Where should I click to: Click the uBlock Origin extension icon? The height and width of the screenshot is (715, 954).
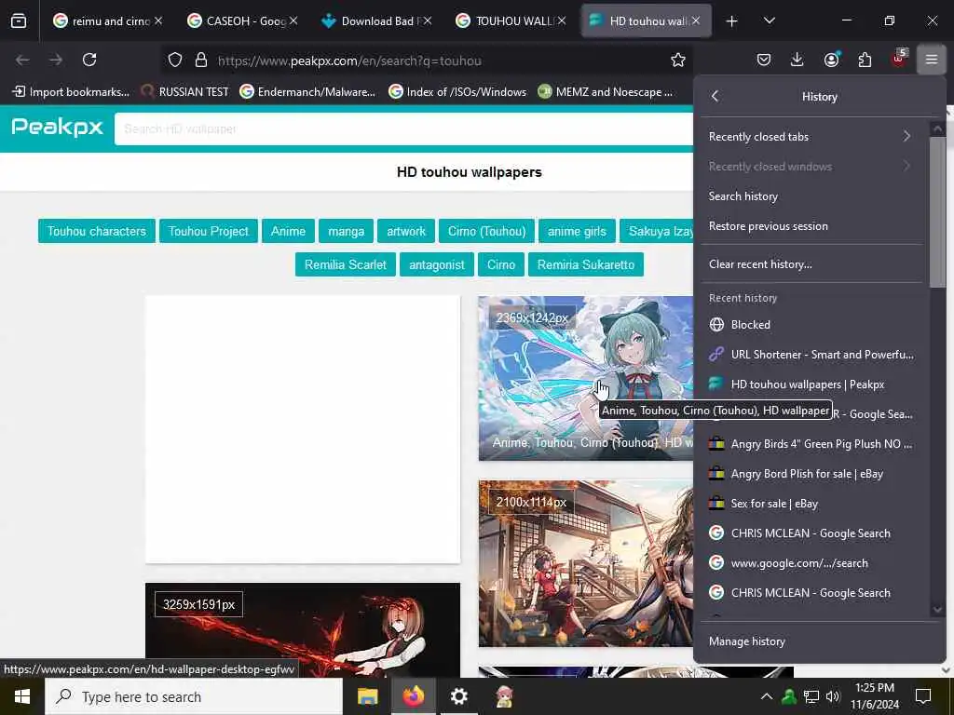click(x=899, y=60)
